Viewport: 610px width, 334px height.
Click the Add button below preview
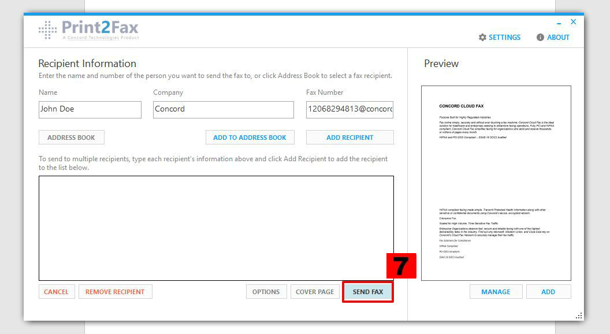point(548,292)
